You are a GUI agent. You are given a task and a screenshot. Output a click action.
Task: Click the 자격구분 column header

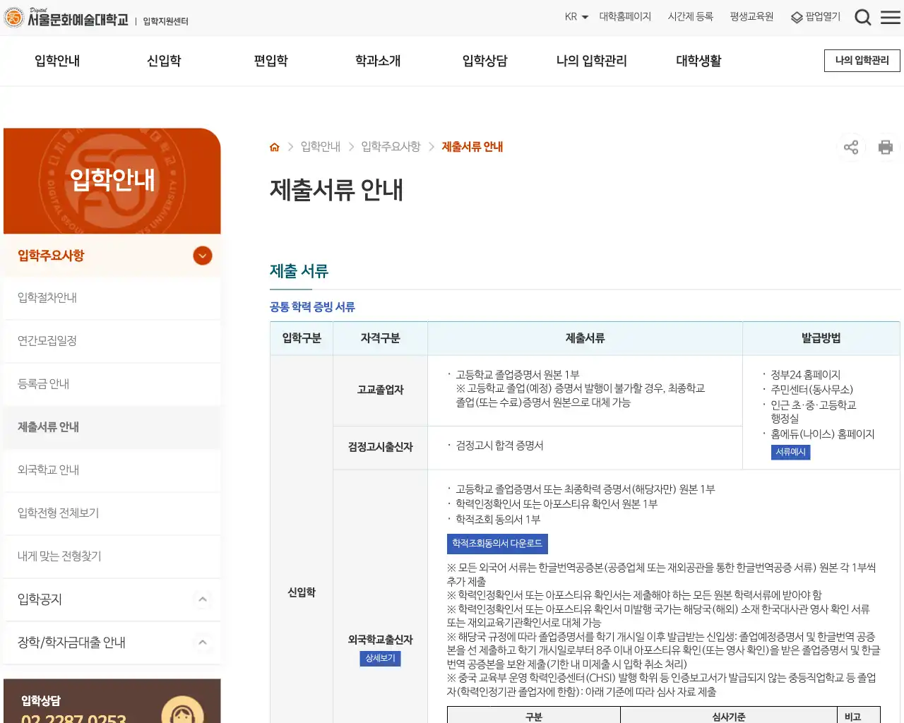coord(381,338)
